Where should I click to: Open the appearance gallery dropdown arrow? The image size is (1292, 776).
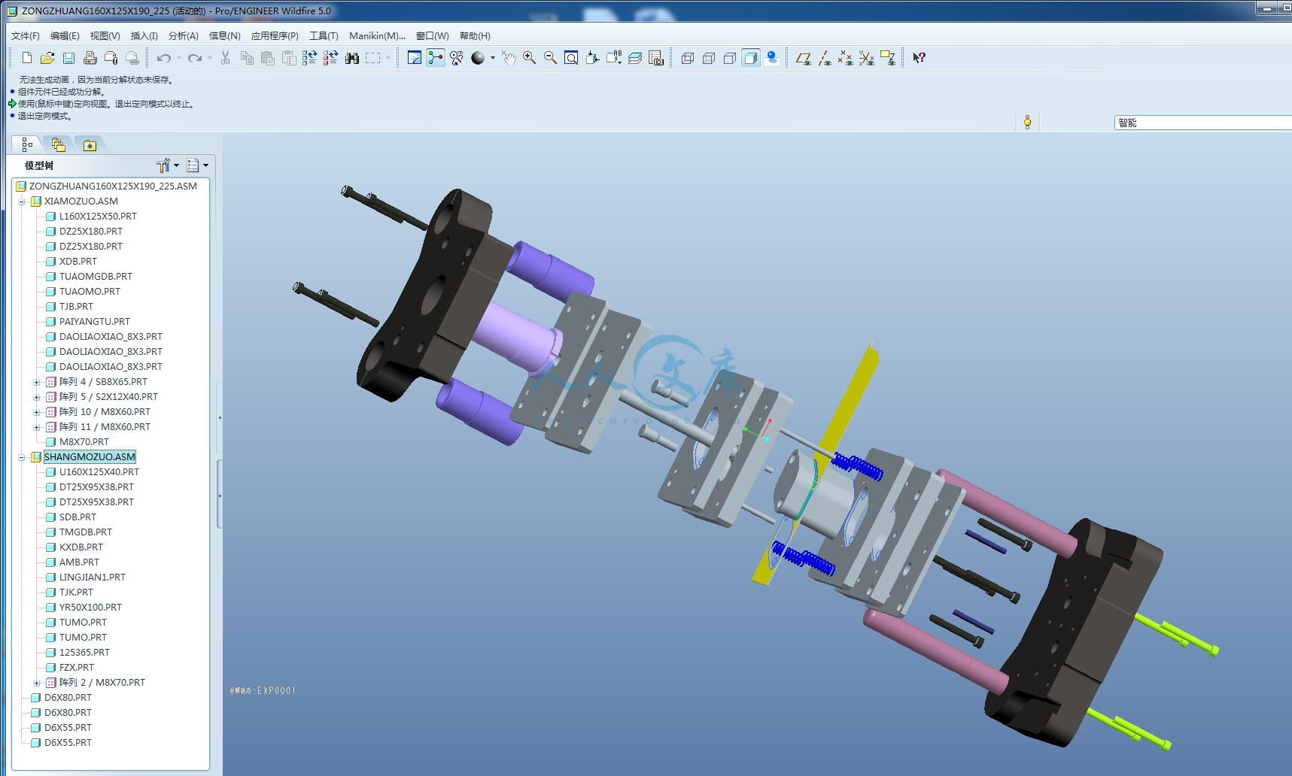493,58
